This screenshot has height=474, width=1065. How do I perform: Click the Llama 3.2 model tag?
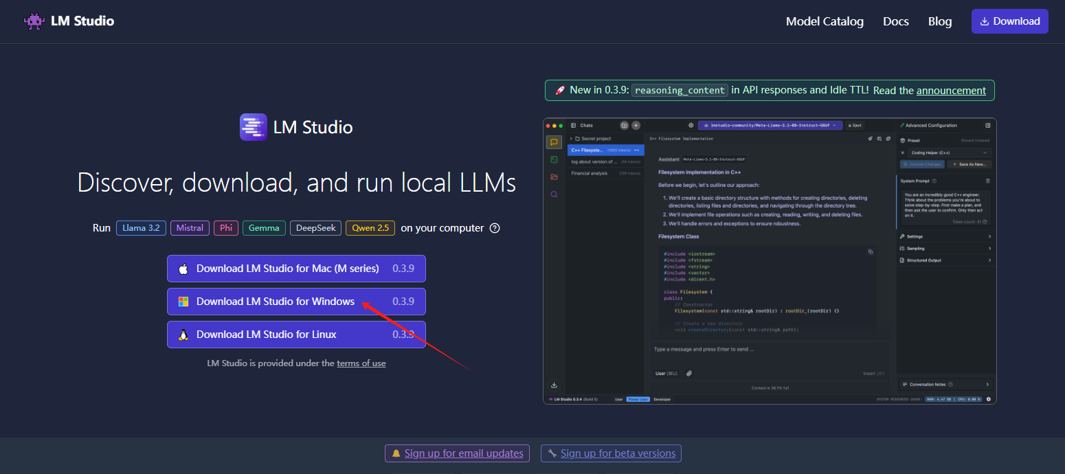click(141, 228)
